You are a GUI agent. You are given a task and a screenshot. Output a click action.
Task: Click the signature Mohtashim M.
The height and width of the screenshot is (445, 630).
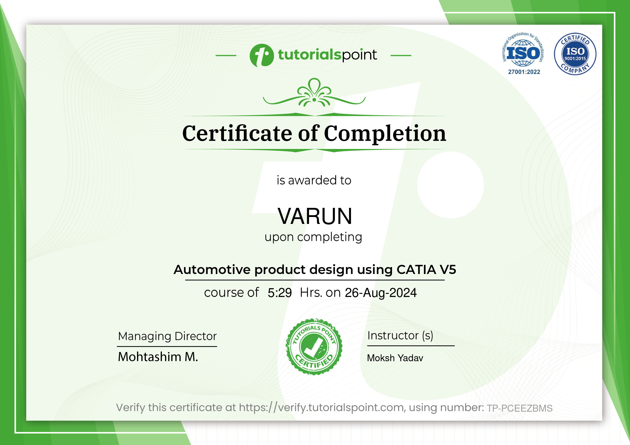coord(157,357)
